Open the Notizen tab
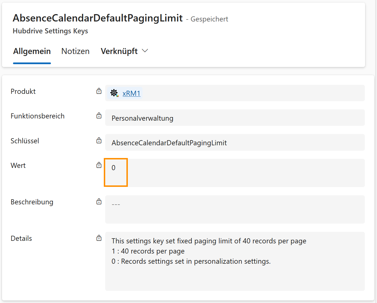The height and width of the screenshot is (303, 377). (75, 51)
